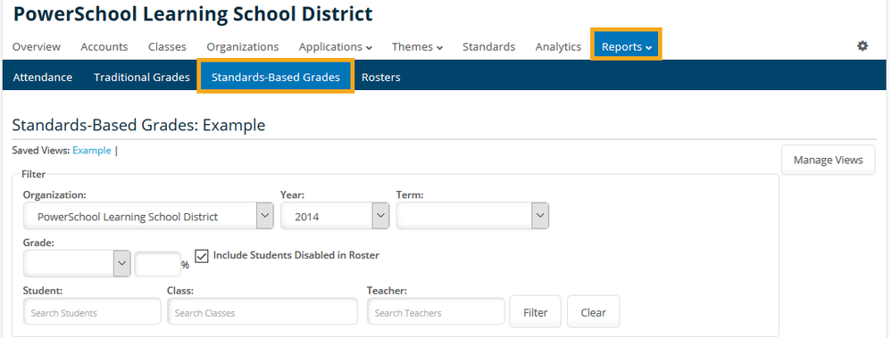
Task: Expand the Term dropdown
Action: click(472, 216)
